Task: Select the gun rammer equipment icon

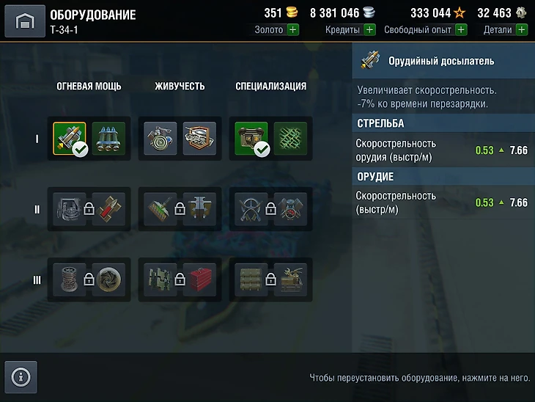Action: 70,139
